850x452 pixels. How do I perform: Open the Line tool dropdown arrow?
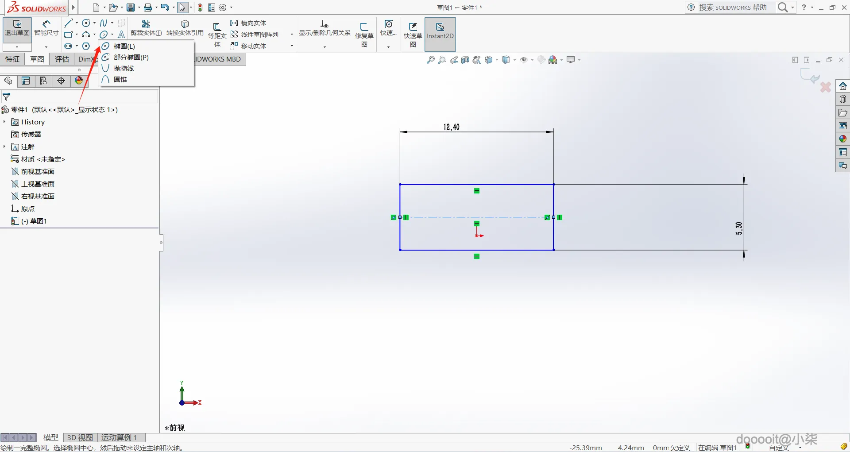(77, 23)
